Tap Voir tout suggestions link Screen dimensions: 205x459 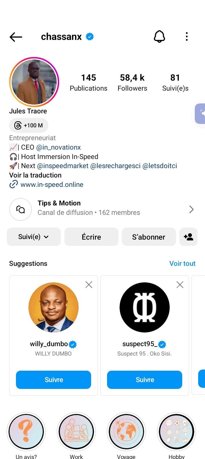[182, 264]
